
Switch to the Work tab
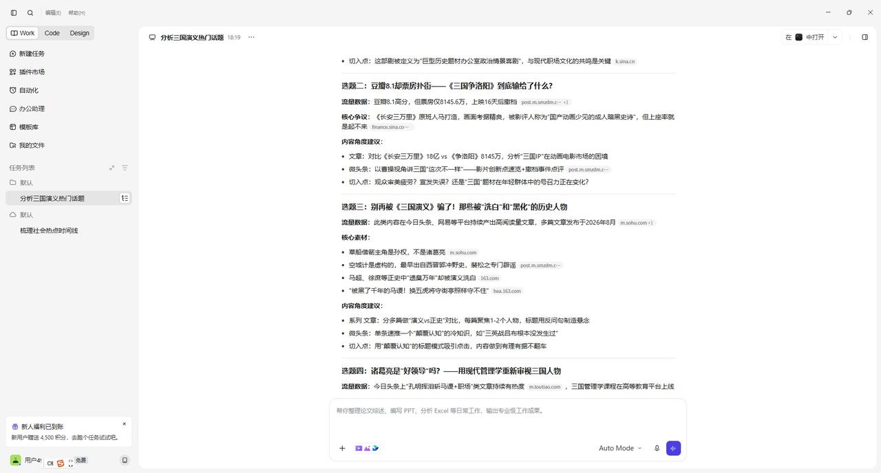(x=23, y=33)
